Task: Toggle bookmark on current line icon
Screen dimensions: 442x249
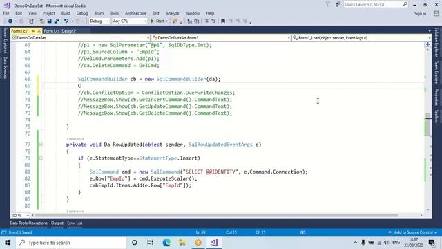Action: [223, 21]
